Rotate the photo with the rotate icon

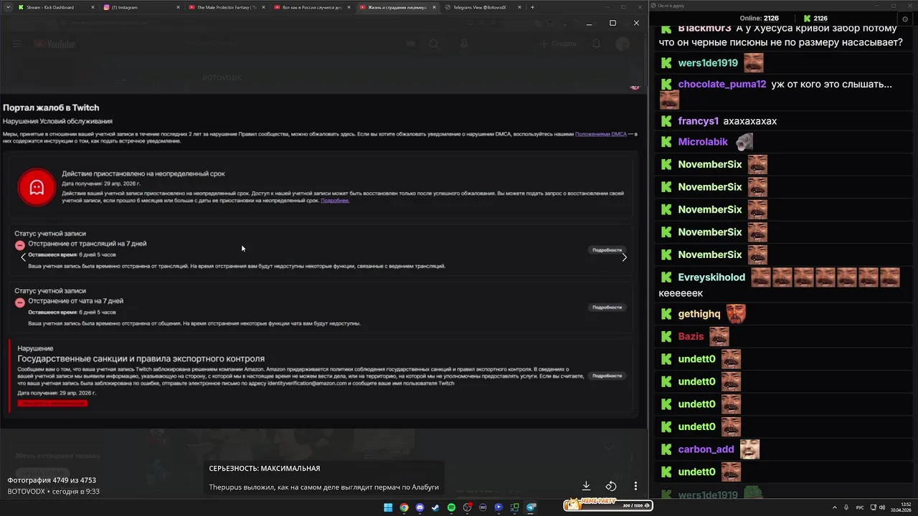pyautogui.click(x=611, y=486)
